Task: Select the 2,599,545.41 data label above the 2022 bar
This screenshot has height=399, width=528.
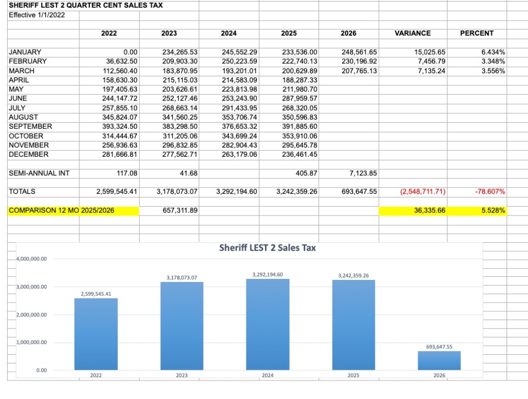Action: 95,294
